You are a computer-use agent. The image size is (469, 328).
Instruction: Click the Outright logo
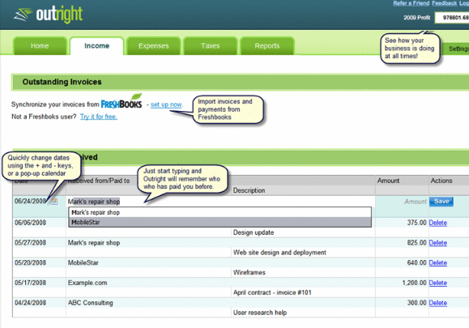coord(48,14)
